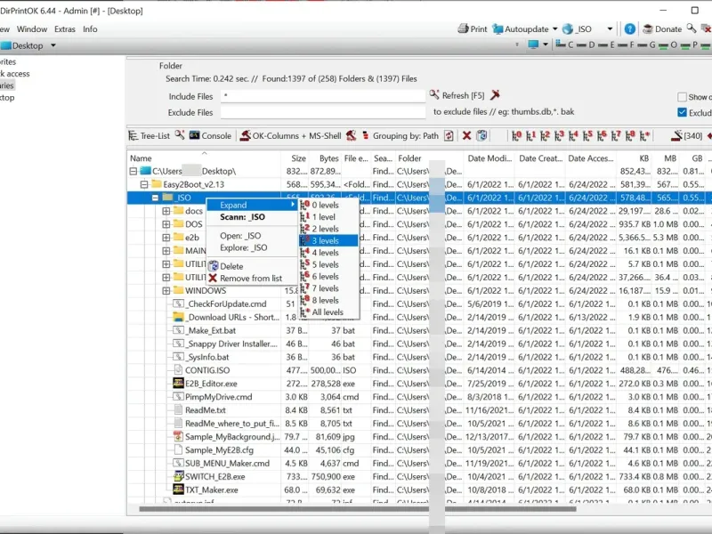Select '3 levels' in the Expand submenu
The image size is (712, 534).
tap(325, 240)
